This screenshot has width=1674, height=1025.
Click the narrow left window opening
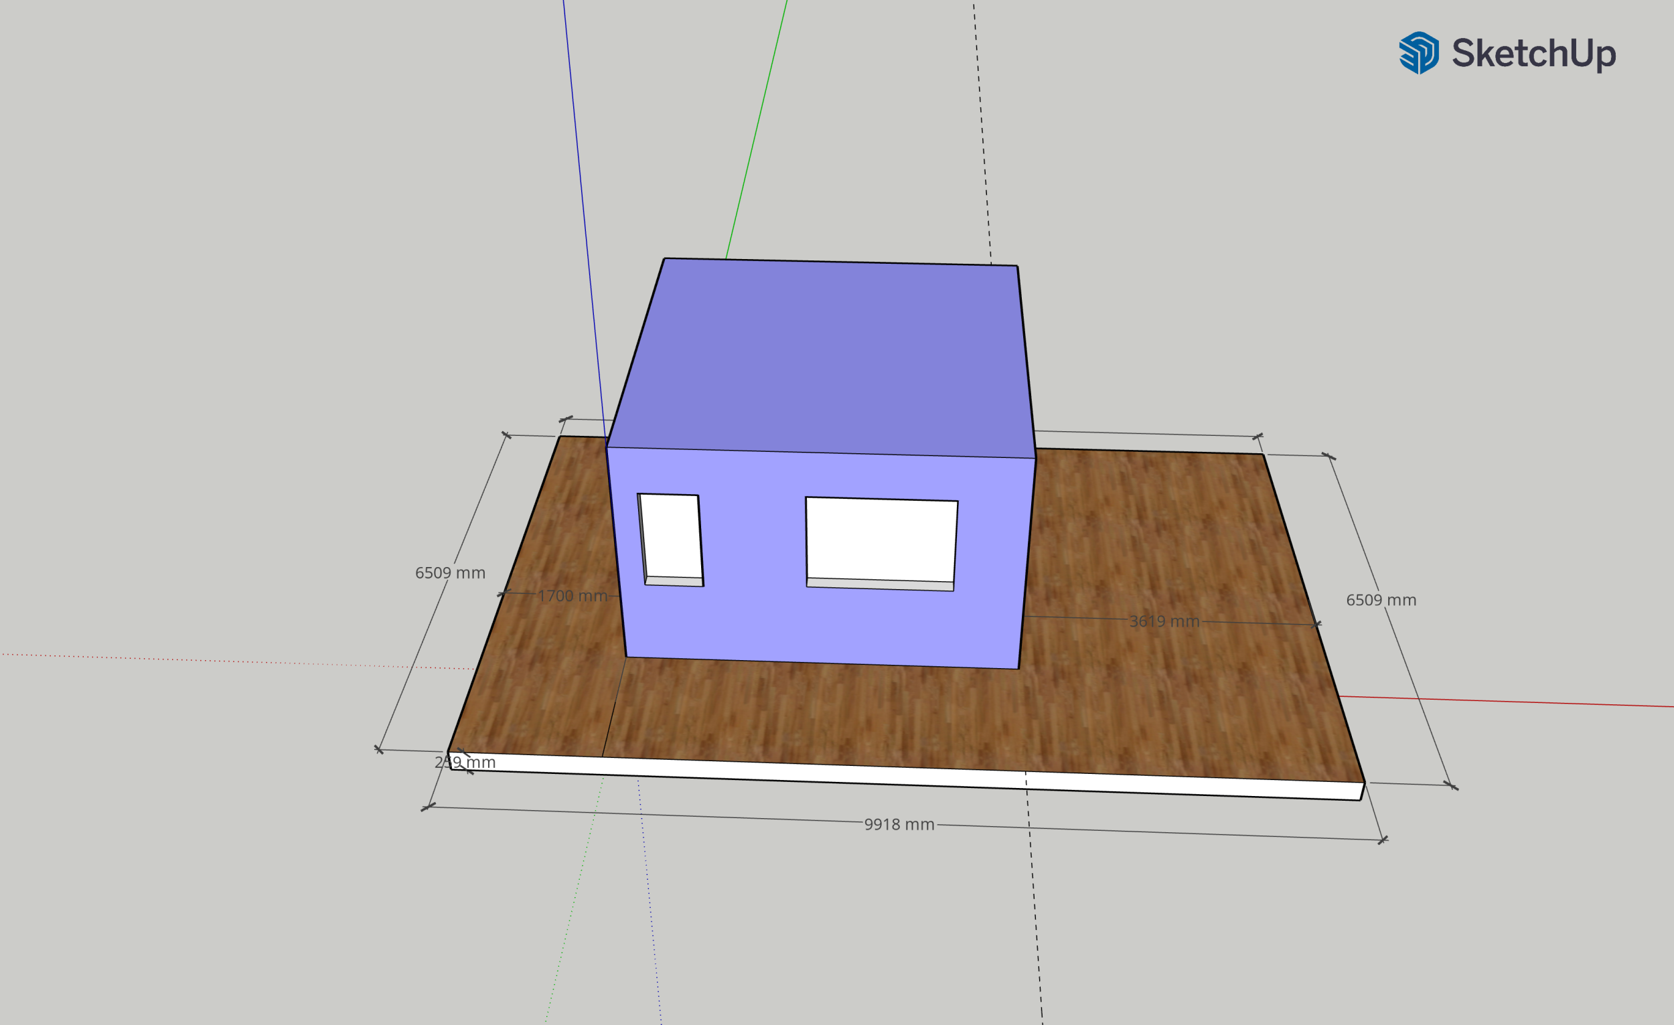[x=671, y=535]
